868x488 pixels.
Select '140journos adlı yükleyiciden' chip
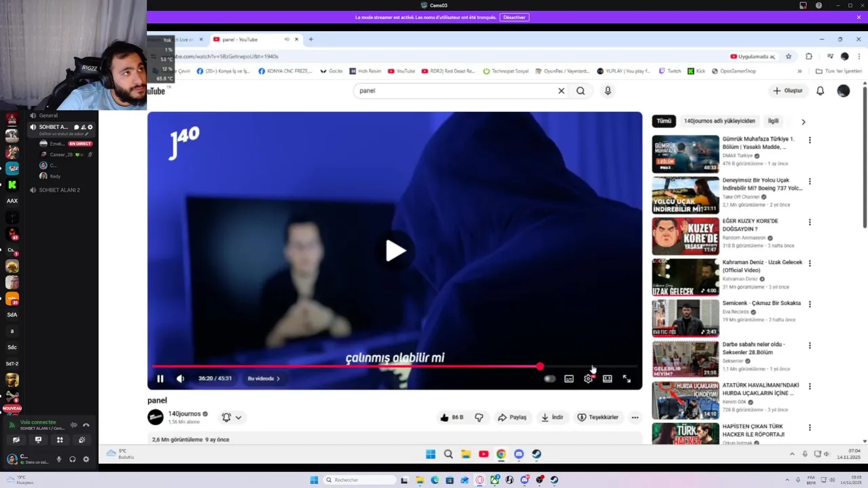[x=719, y=121]
